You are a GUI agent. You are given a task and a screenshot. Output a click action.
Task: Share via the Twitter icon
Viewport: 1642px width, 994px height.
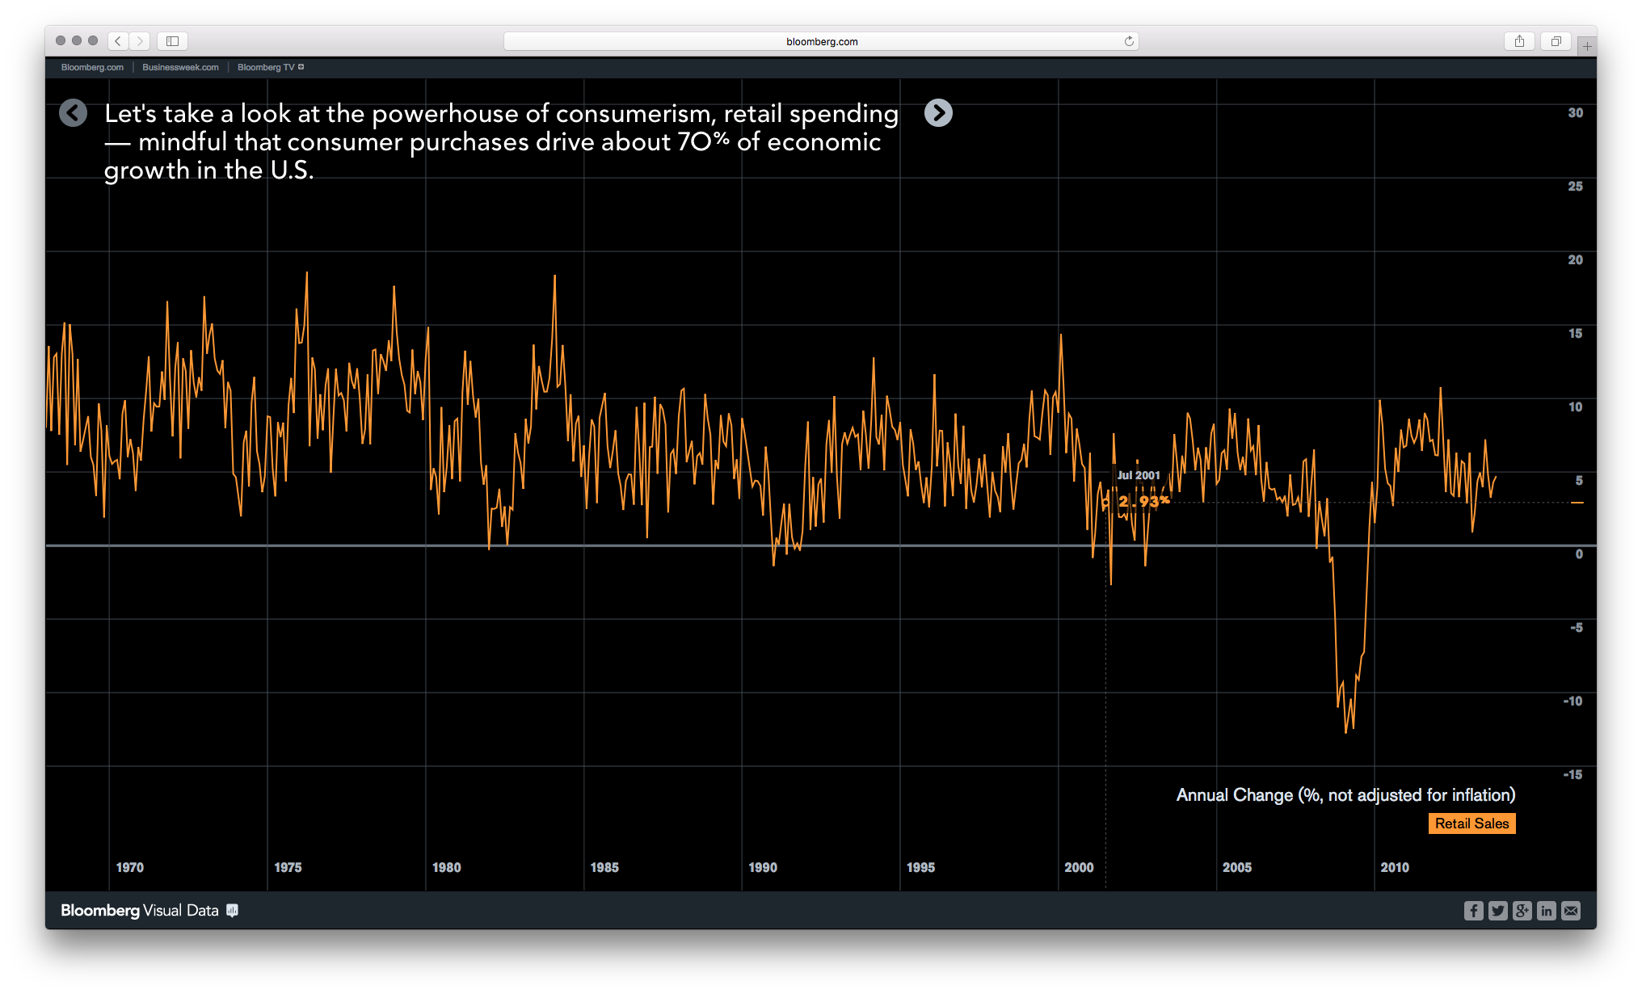click(x=1498, y=911)
